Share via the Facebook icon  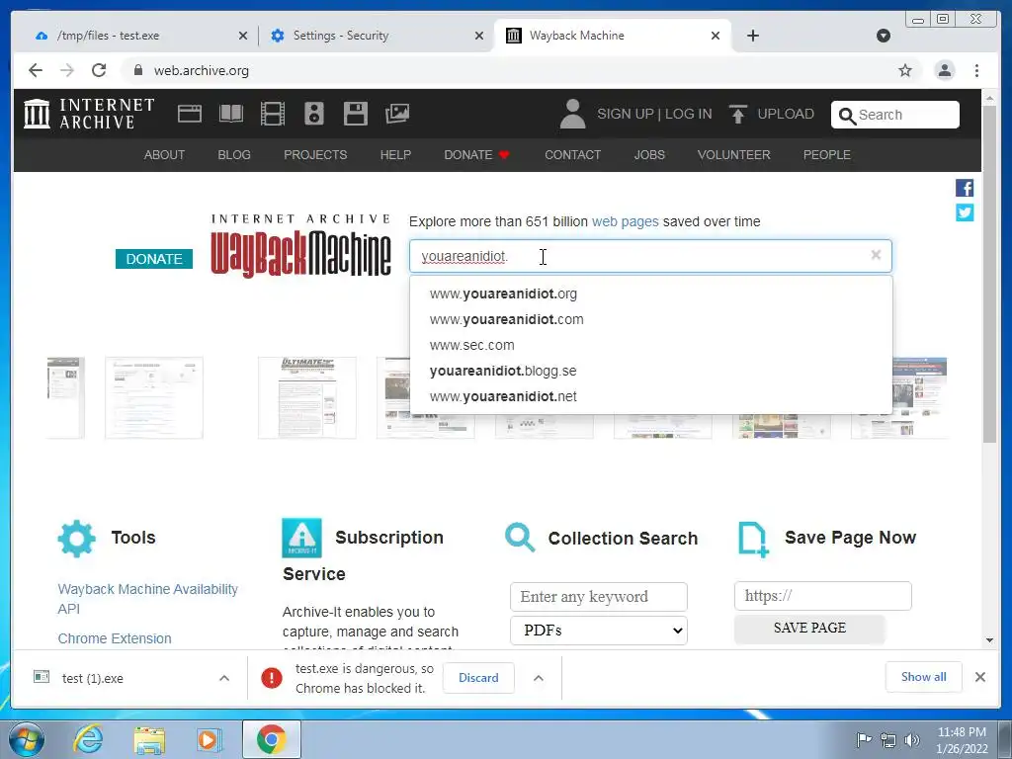[x=965, y=188]
